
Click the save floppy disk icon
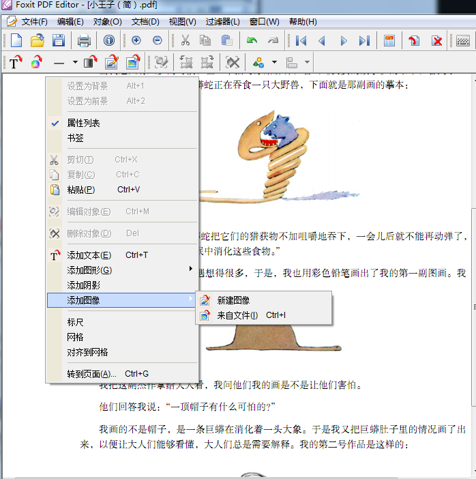click(x=59, y=41)
